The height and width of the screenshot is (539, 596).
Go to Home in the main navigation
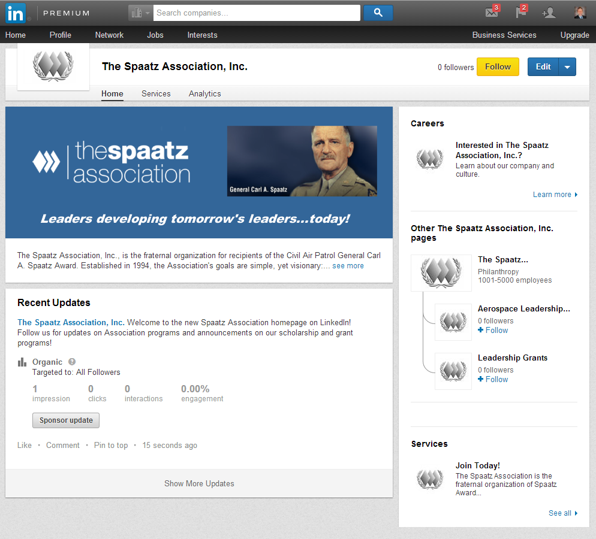point(16,35)
